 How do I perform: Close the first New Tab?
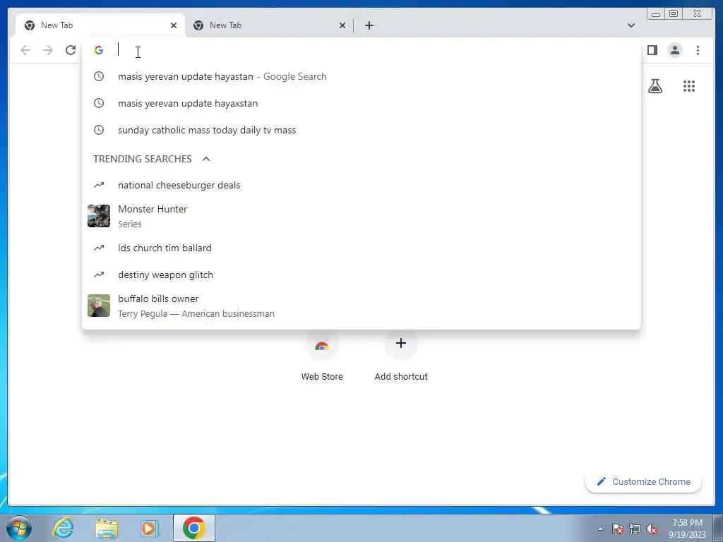174,25
